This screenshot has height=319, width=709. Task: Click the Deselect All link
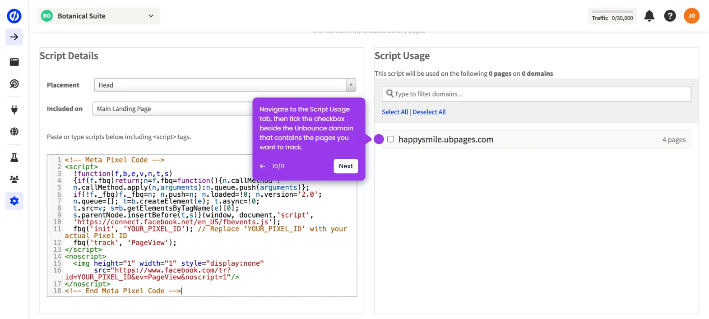click(x=429, y=112)
